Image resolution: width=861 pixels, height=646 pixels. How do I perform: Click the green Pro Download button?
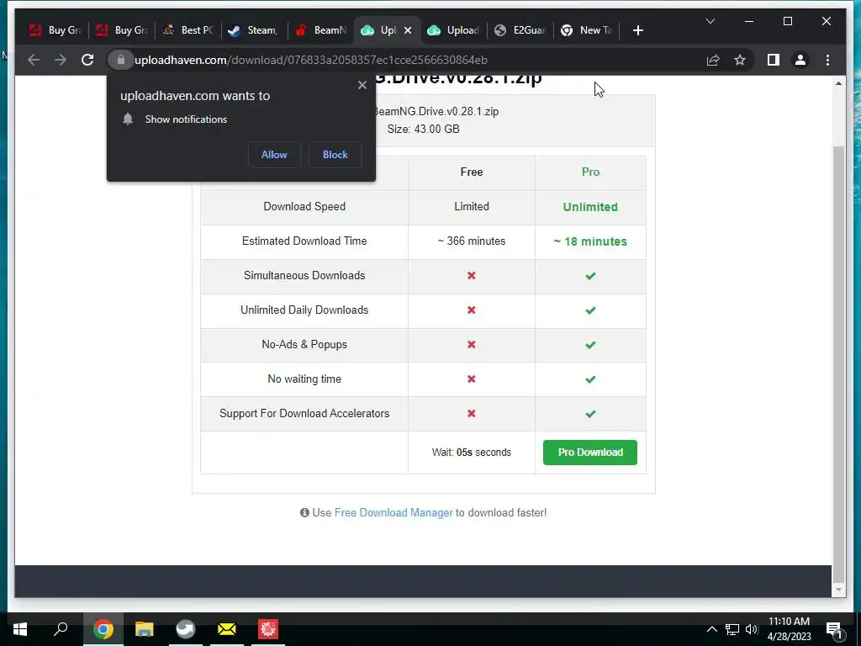click(x=590, y=452)
